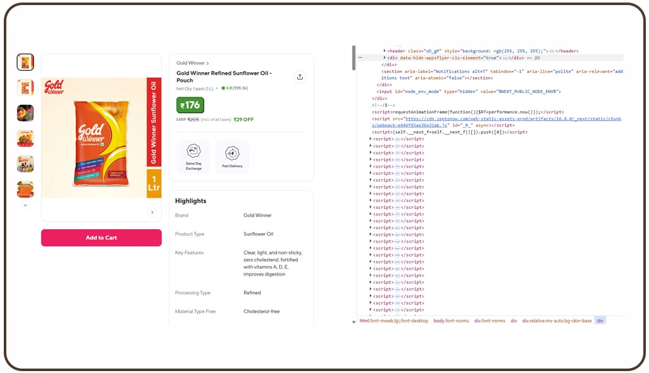Open the cdn.zeptonow.com webpack script link
Viewport: 649px width, 373px height.
tap(497, 122)
